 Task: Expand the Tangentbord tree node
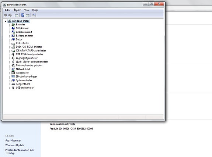tap(10, 84)
